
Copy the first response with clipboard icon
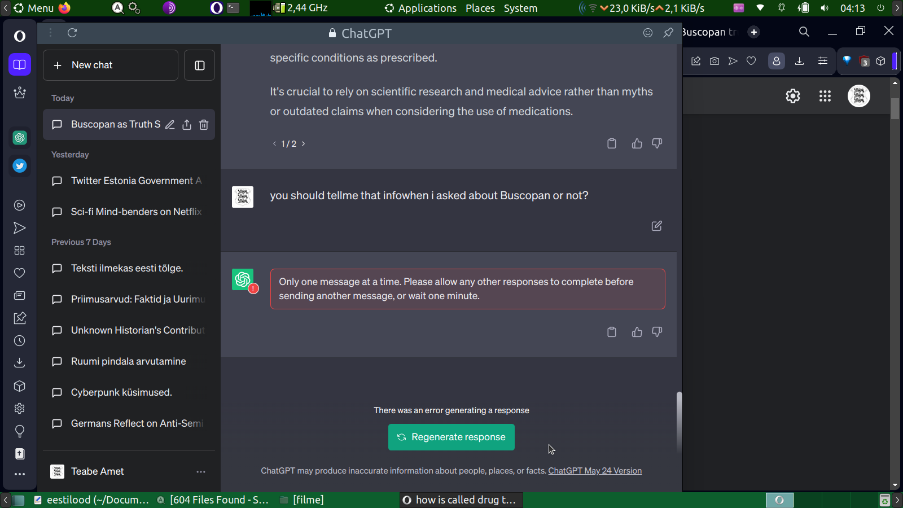tap(612, 143)
